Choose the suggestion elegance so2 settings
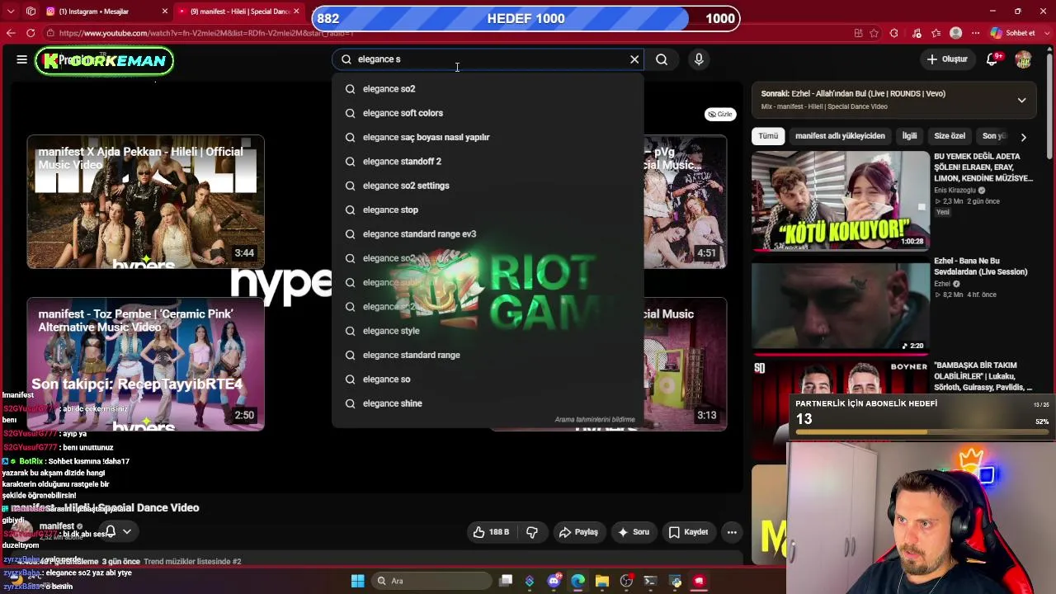The height and width of the screenshot is (594, 1056). pyautogui.click(x=488, y=186)
